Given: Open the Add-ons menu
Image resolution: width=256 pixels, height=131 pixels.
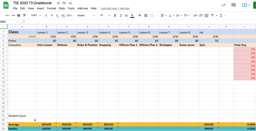Looking at the screenshot, I should [82, 8].
